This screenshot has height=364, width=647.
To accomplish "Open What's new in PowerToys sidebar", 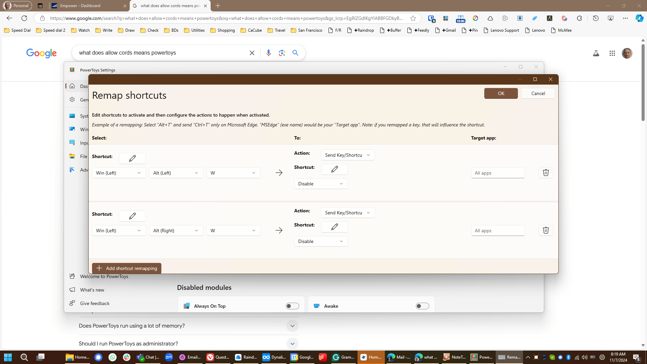I will tap(92, 290).
